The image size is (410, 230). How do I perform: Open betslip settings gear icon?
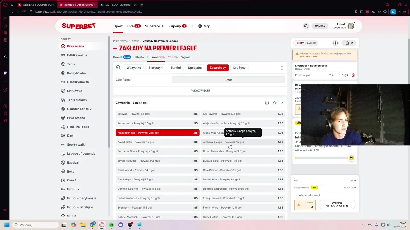(x=335, y=43)
